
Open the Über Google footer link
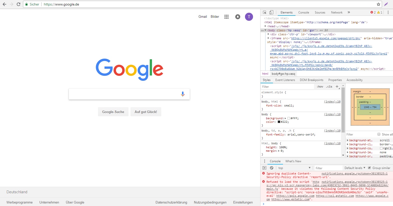(75, 202)
